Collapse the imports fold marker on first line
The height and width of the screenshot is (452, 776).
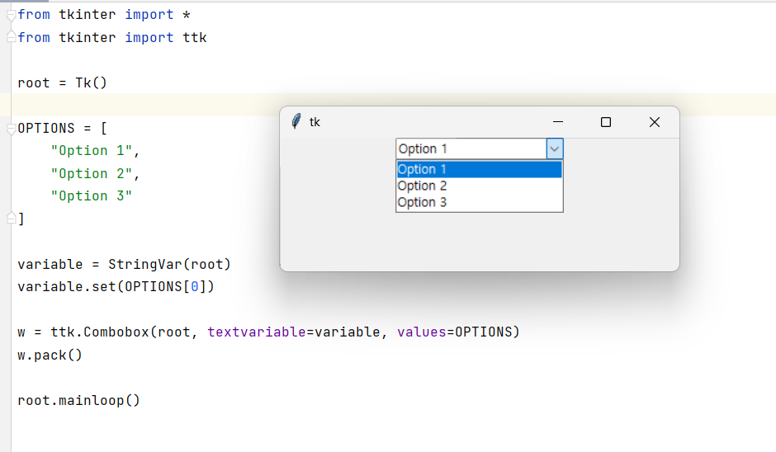click(11, 16)
